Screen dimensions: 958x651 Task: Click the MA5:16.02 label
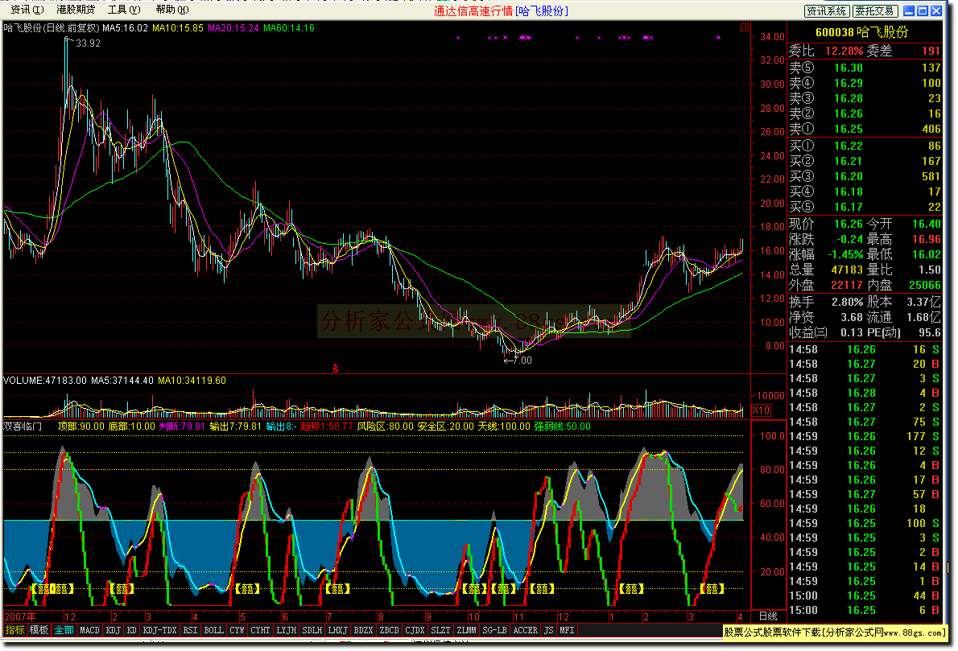click(126, 28)
